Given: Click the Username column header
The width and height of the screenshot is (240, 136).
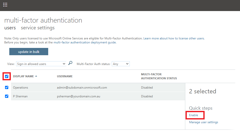Looking at the screenshot, I should (x=65, y=76).
